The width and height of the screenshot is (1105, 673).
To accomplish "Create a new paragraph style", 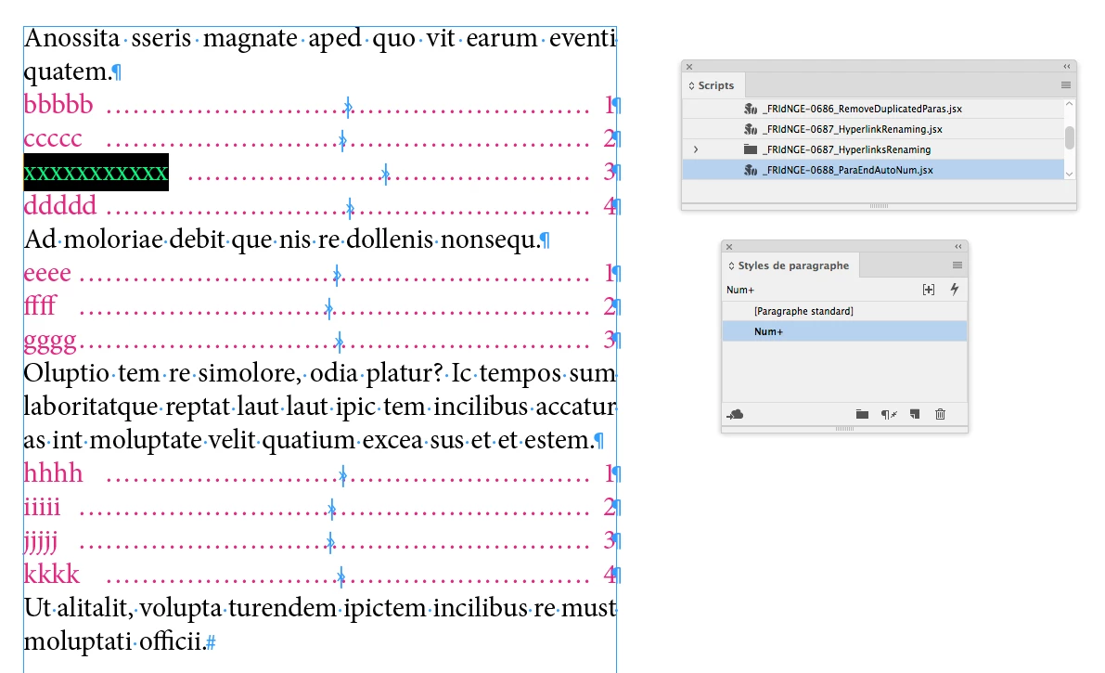I will (x=915, y=414).
